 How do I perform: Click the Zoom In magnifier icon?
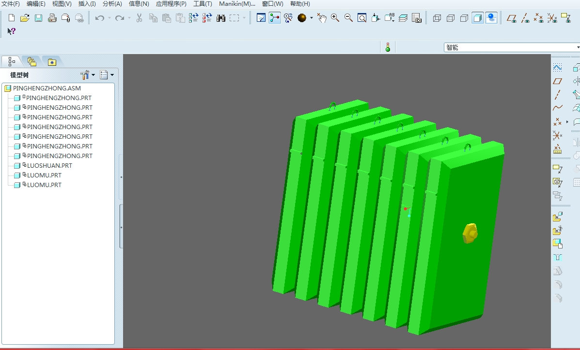[x=335, y=18]
